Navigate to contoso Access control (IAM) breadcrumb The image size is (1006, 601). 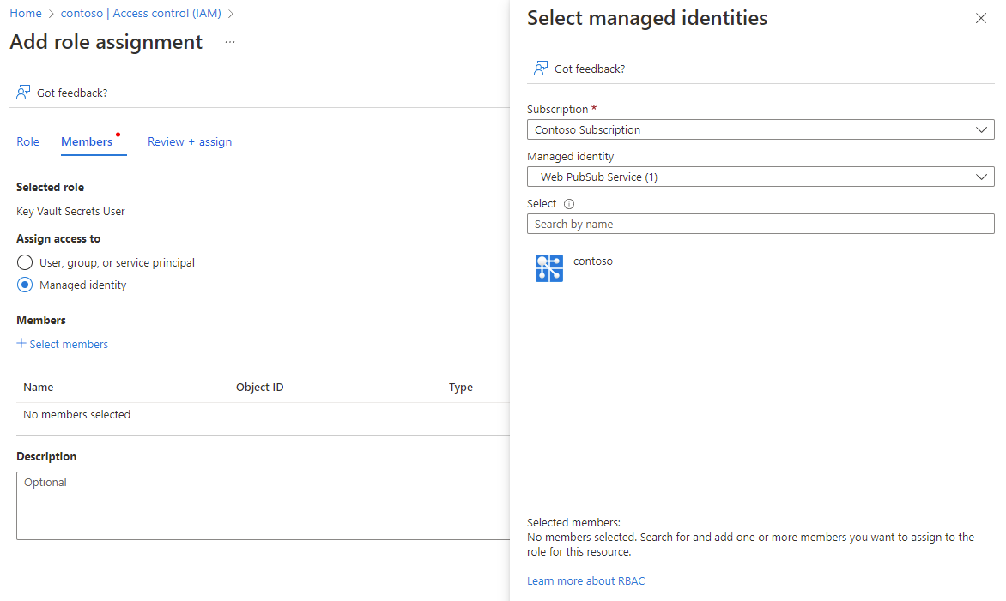[x=141, y=13]
